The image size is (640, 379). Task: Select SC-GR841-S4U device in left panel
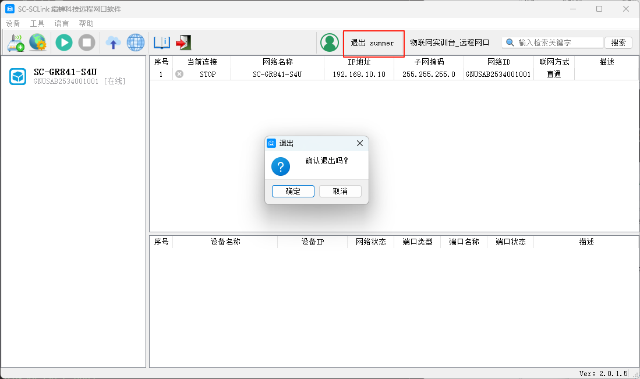64,76
